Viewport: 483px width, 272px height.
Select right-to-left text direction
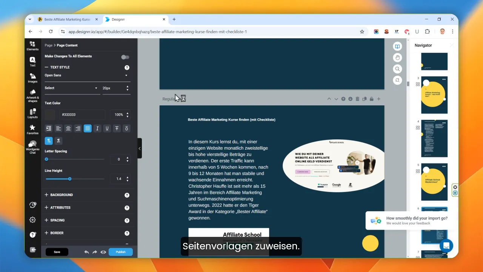pos(58,141)
